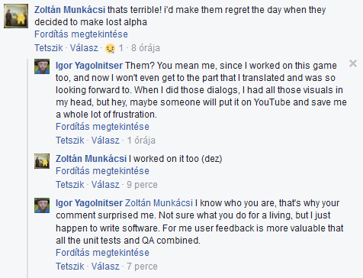View translation of the top comment
Image resolution: width=363 pixels, height=278 pixels.
(81, 34)
